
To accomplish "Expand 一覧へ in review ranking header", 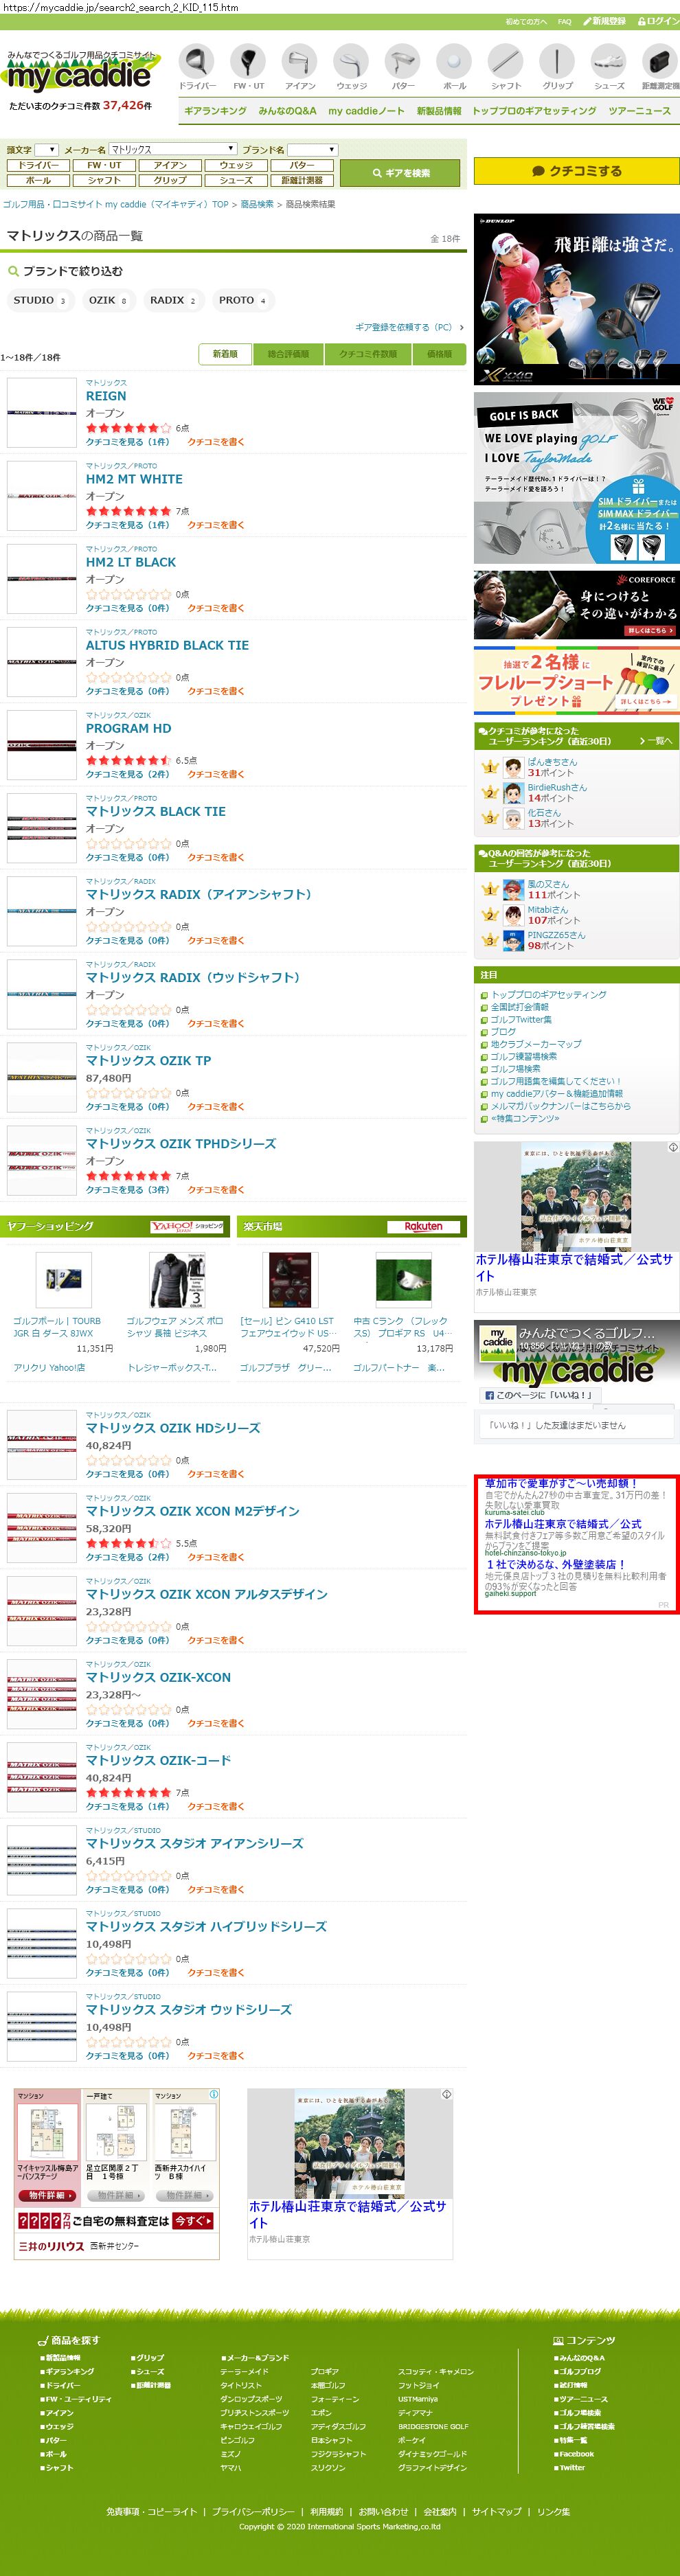I will 656,741.
